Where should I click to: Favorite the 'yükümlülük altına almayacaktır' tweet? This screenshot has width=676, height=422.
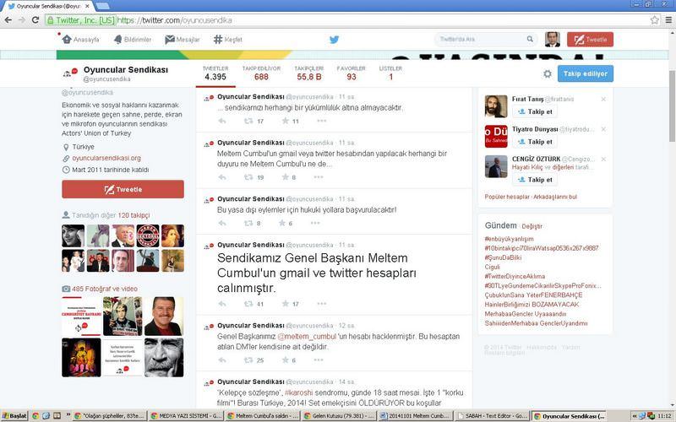tap(285, 121)
